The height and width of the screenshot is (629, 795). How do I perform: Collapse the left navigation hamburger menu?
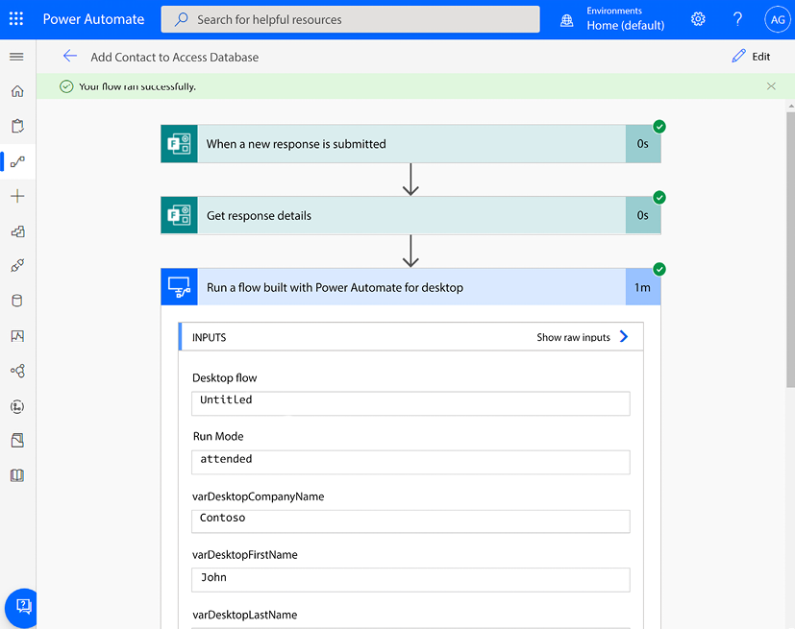click(x=16, y=57)
